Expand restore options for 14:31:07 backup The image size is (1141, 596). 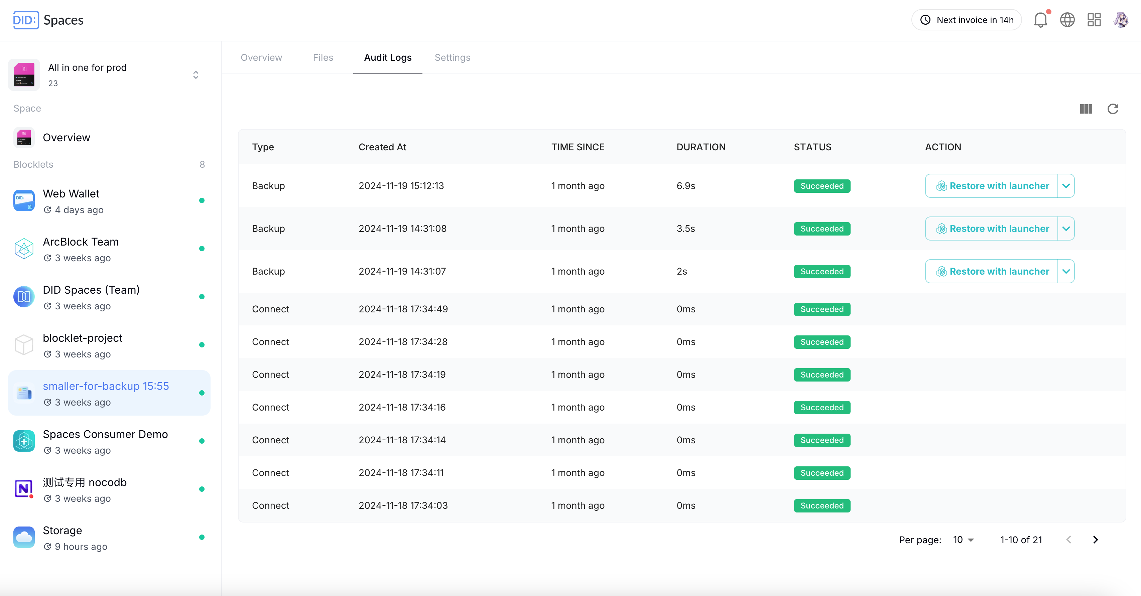tap(1066, 271)
